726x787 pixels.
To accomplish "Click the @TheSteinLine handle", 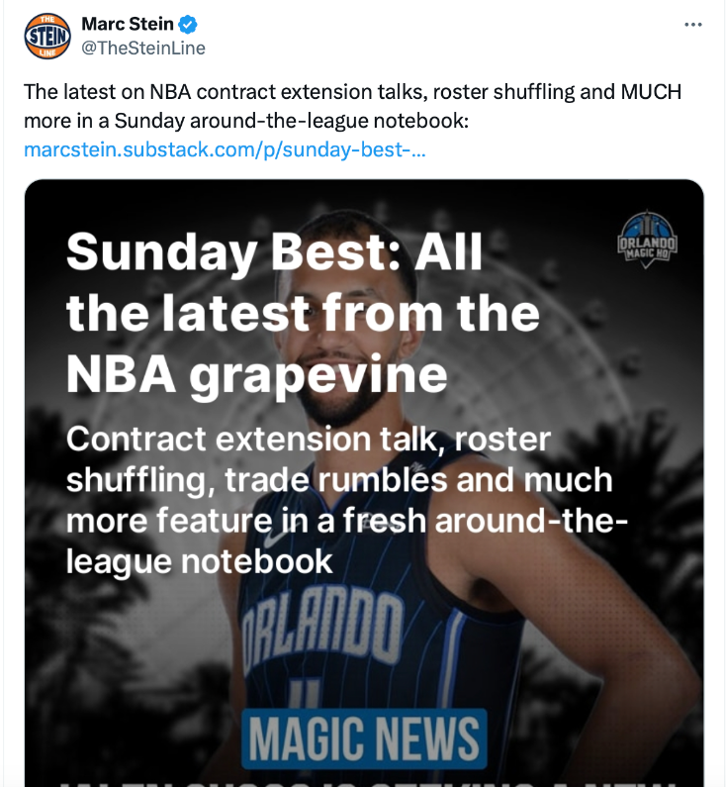I will point(143,48).
